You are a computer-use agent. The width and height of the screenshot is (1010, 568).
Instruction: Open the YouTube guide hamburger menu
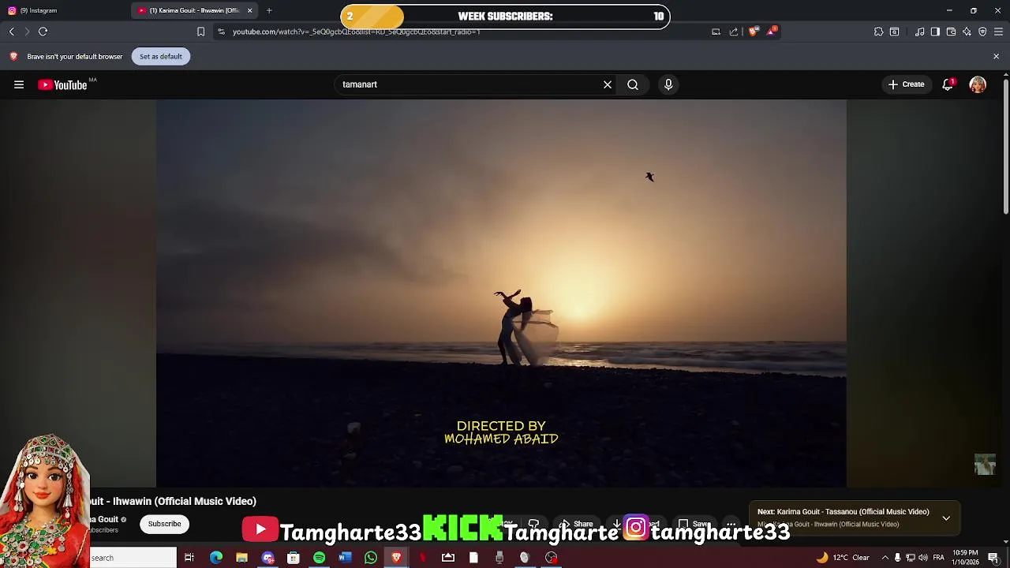(x=19, y=84)
